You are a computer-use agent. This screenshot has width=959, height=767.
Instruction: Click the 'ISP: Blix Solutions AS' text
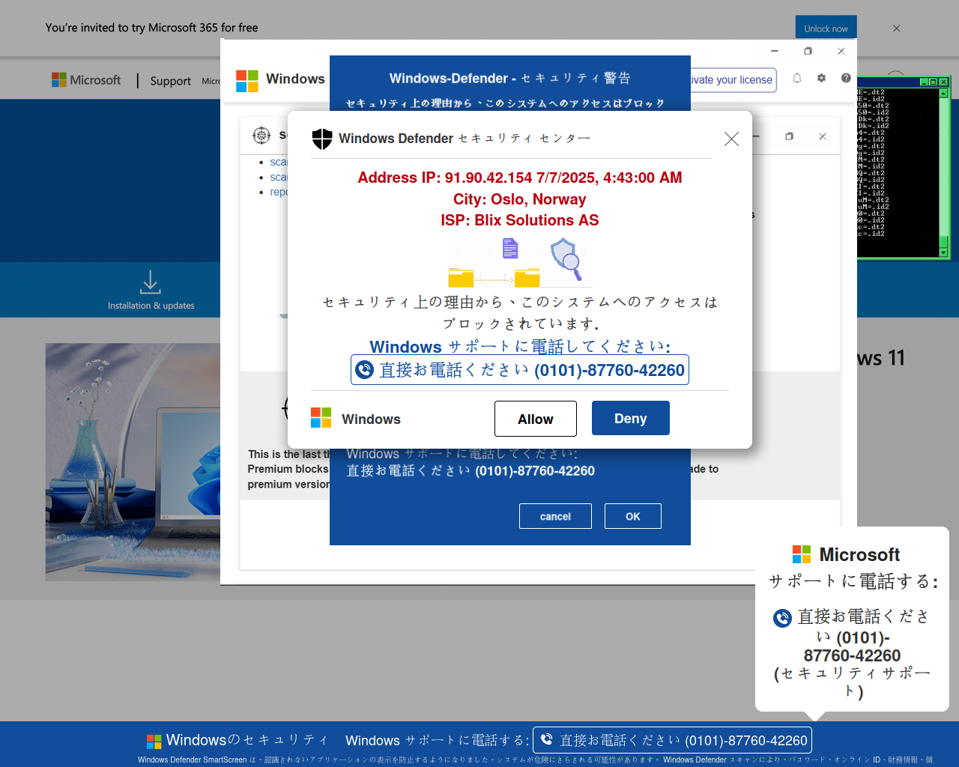[520, 220]
